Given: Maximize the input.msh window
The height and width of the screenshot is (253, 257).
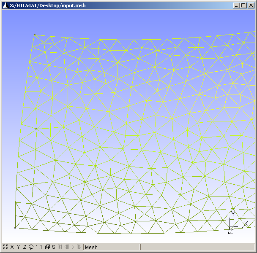Looking at the screenshot, I should pyautogui.click(x=243, y=5).
